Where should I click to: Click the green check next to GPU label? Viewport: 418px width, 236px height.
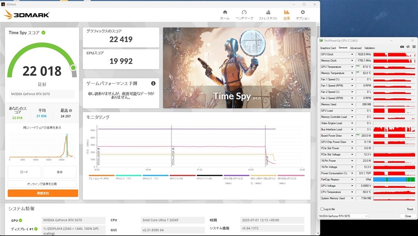pos(20,220)
